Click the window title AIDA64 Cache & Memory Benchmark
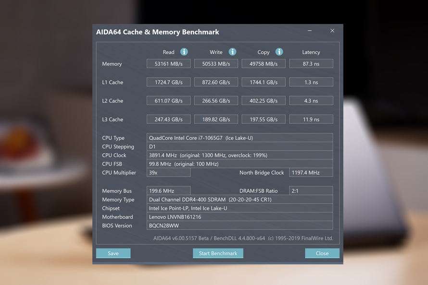428x285 pixels. 158,32
